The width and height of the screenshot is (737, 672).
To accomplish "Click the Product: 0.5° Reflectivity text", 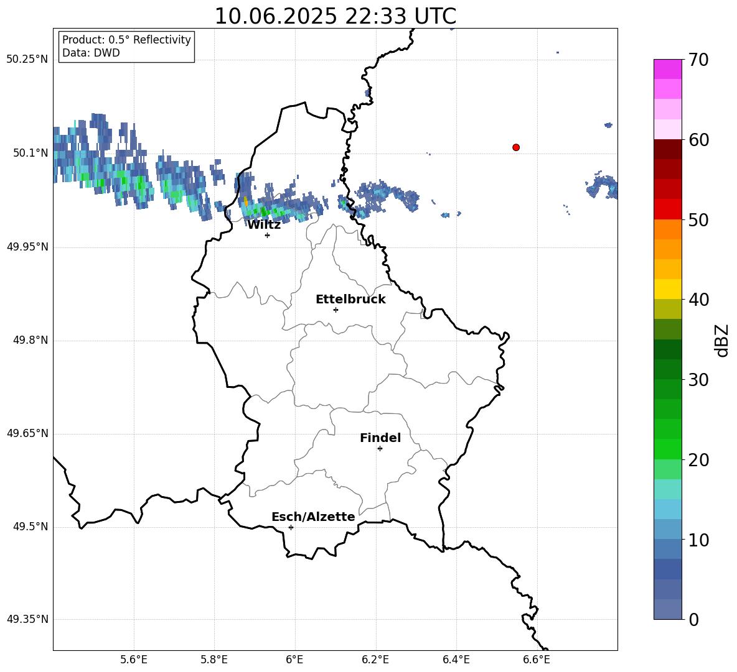I will pos(126,40).
